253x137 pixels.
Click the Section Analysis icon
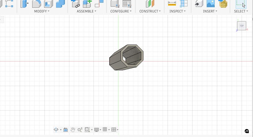click(184, 4)
